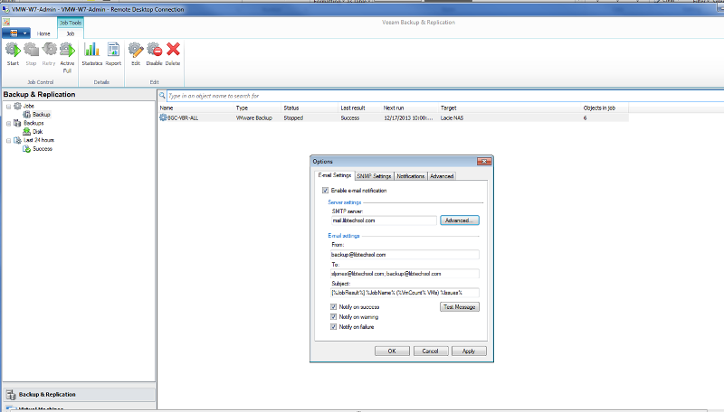Switch to the E-mail Settings tab
This screenshot has height=412, width=724.
click(x=335, y=175)
